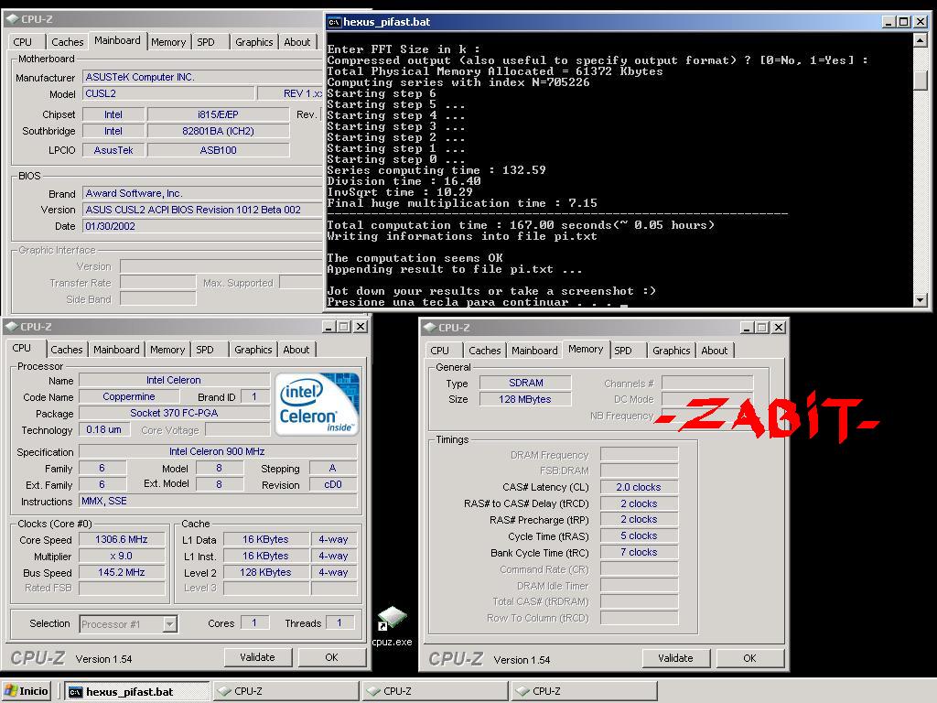This screenshot has width=937, height=703.
Task: Click the Model CUSL2 field
Action: pyautogui.click(x=168, y=93)
